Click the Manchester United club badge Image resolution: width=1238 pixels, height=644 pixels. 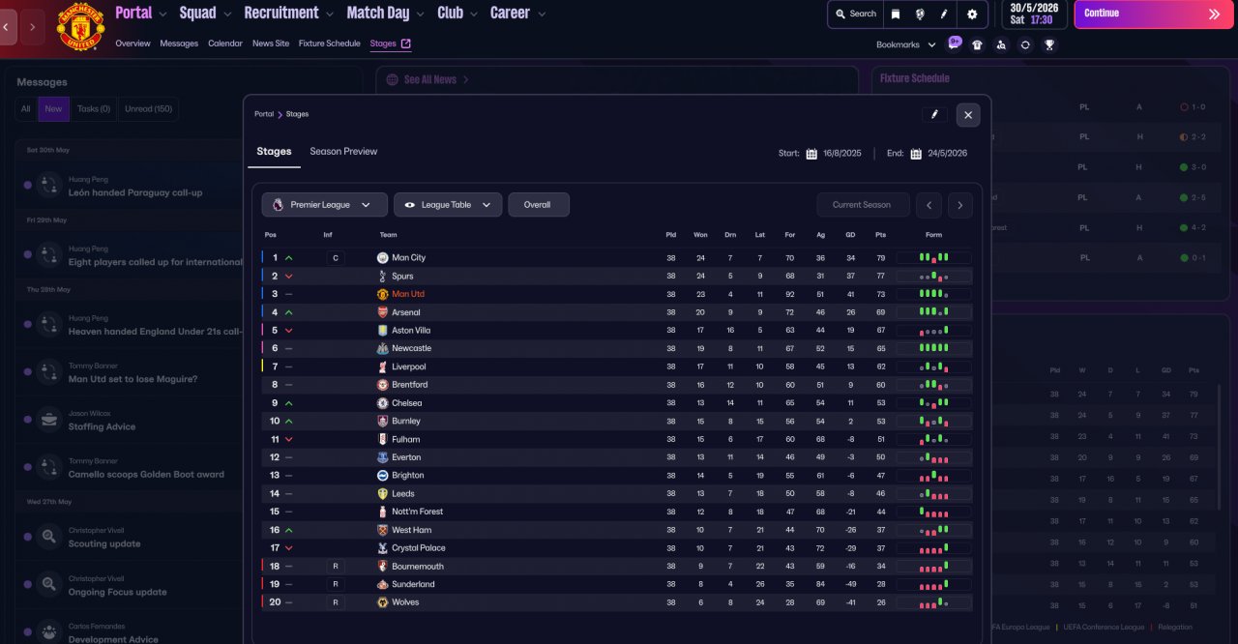81,26
